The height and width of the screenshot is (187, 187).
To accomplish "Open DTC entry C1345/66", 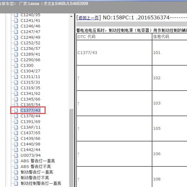I will pos(30,99).
